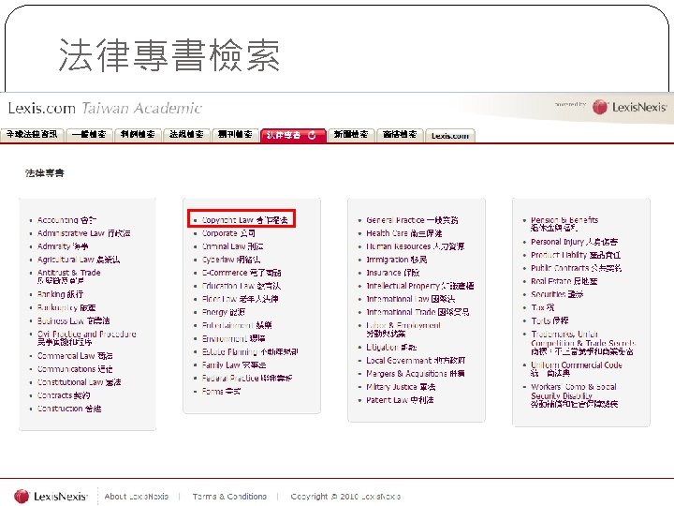
Task: Open the Personal Injury link
Action: click(x=574, y=242)
